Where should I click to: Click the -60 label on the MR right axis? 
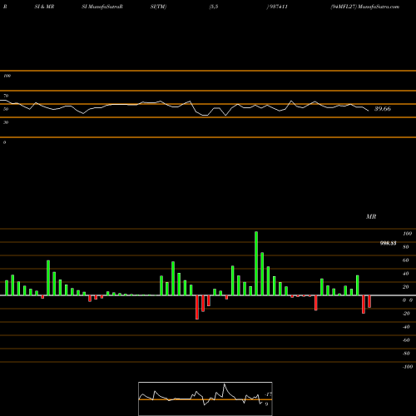click(406, 340)
